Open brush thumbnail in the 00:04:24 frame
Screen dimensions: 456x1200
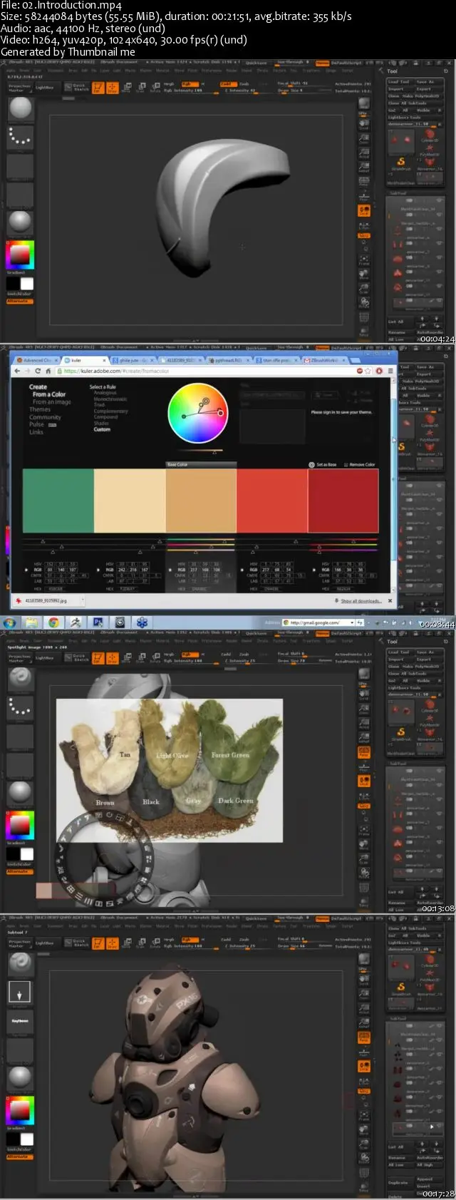[20, 108]
